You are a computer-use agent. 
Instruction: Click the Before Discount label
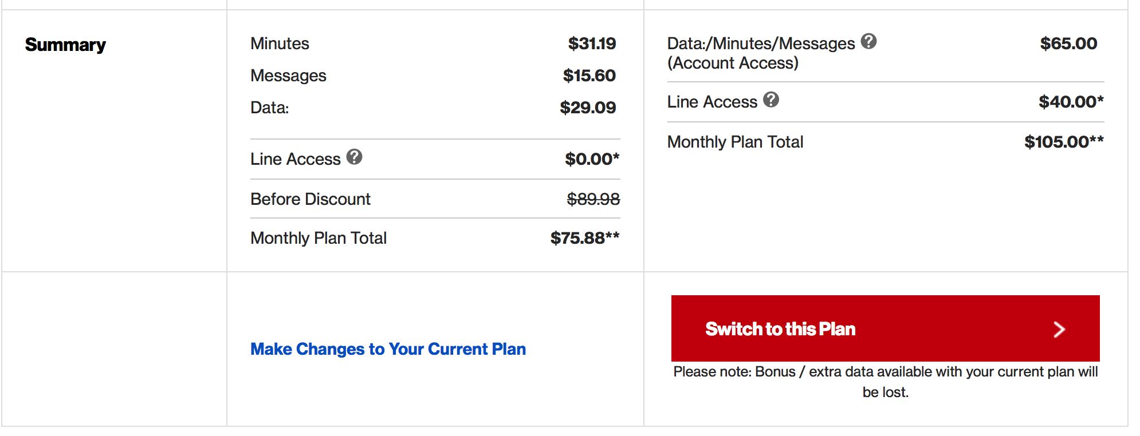point(310,199)
